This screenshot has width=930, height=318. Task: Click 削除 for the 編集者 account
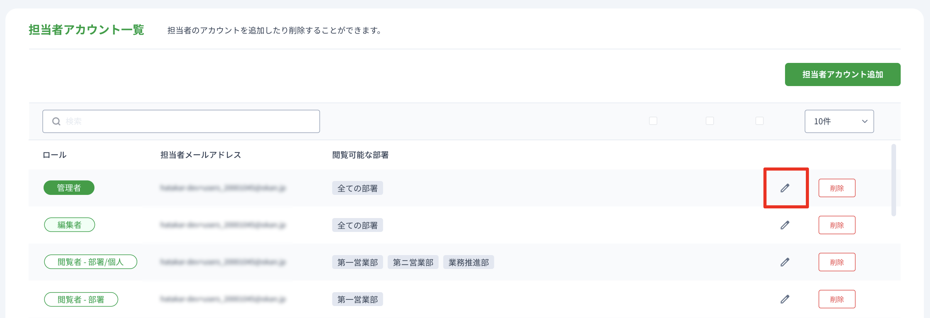click(837, 225)
